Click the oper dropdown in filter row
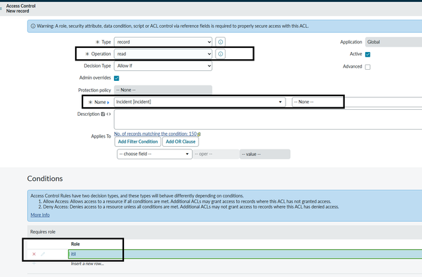Viewport: 422px width, 277px height. point(216,154)
